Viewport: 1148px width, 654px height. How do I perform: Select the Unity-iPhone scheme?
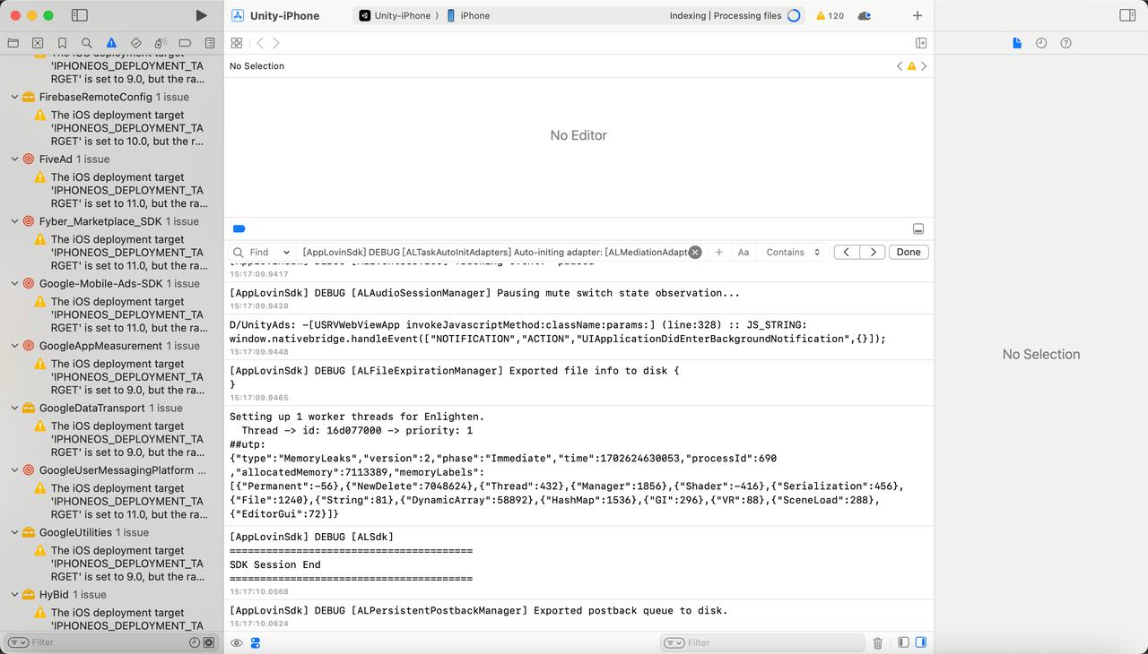[x=395, y=15]
